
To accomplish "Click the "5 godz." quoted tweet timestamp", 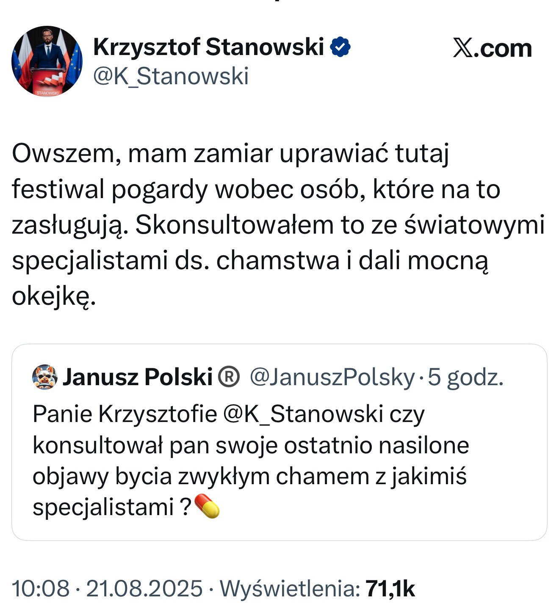I will pyautogui.click(x=465, y=377).
